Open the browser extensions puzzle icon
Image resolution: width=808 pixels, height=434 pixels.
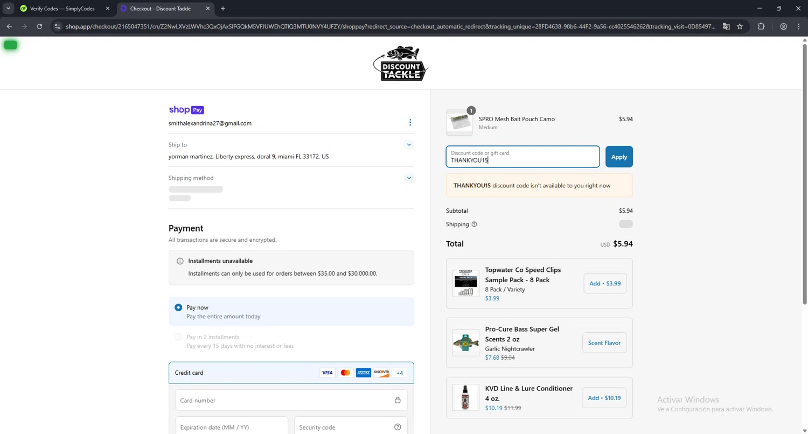tap(761, 26)
